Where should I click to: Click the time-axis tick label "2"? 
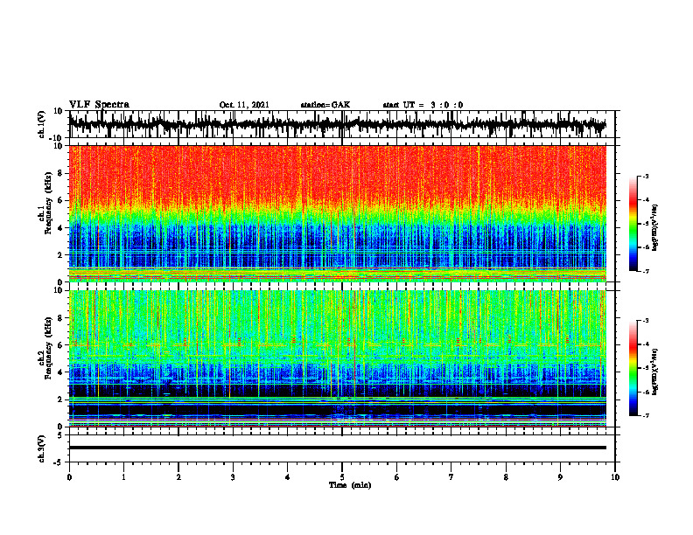178,477
